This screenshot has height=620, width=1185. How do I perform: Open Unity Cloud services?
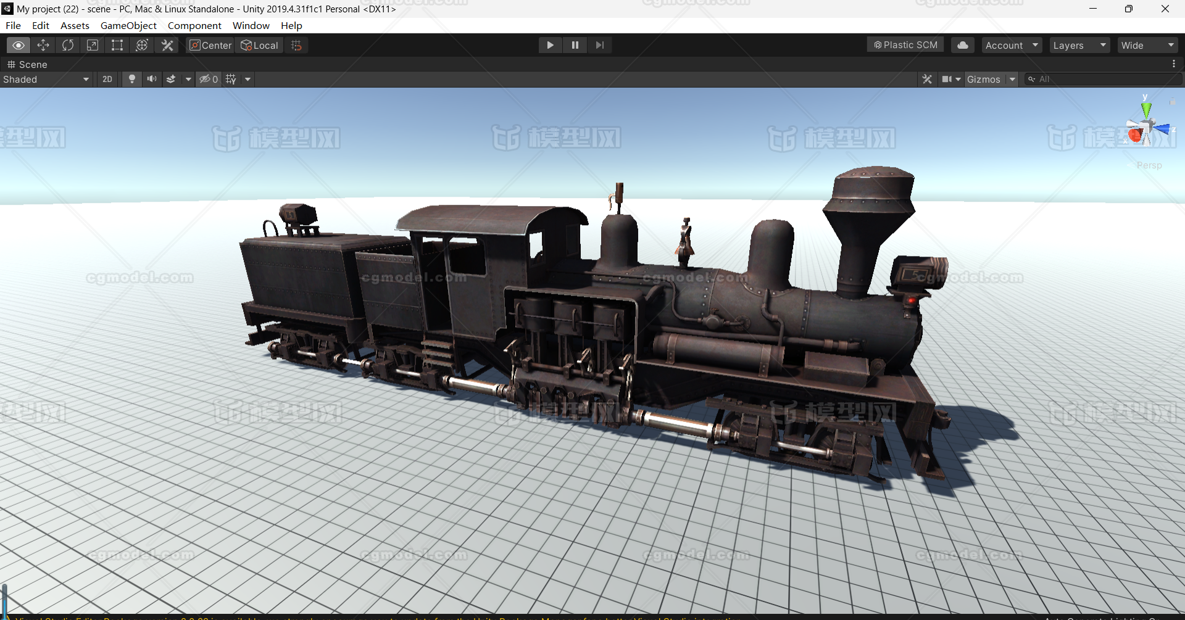coord(962,44)
